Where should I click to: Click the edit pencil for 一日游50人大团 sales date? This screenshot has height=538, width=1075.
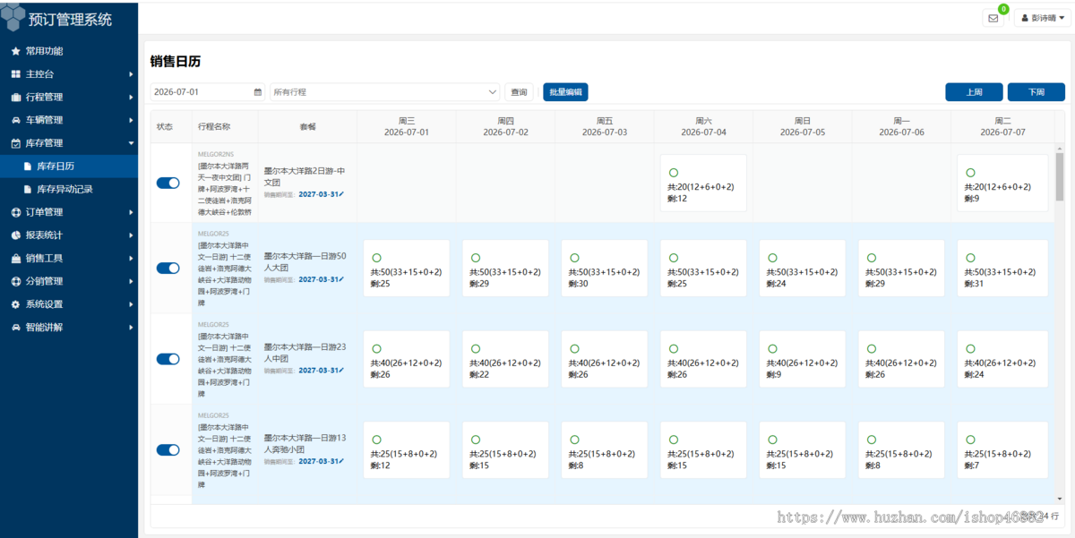point(341,279)
